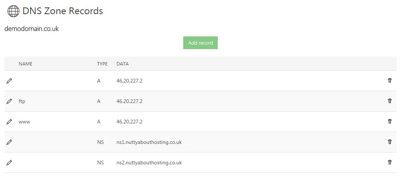
Task: Click the DATA column header
Action: point(122,64)
